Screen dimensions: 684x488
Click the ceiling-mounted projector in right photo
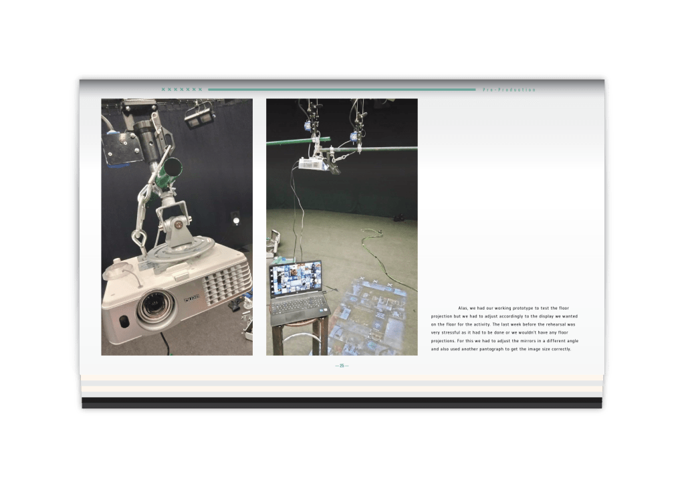[x=316, y=164]
